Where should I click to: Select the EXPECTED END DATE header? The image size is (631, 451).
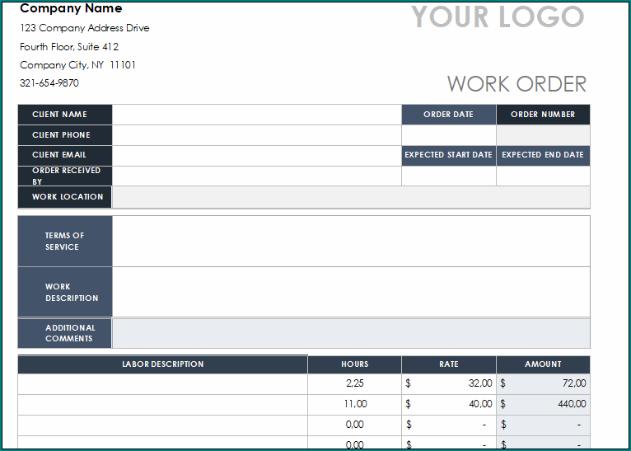tap(544, 155)
